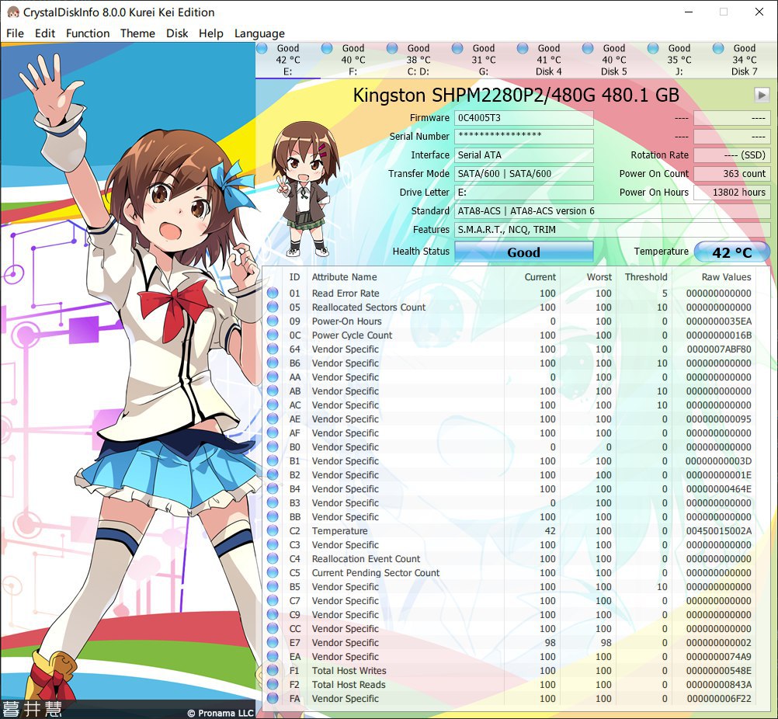Screen dimensions: 778x719
Task: Click the Power On Hours value
Action: point(732,193)
